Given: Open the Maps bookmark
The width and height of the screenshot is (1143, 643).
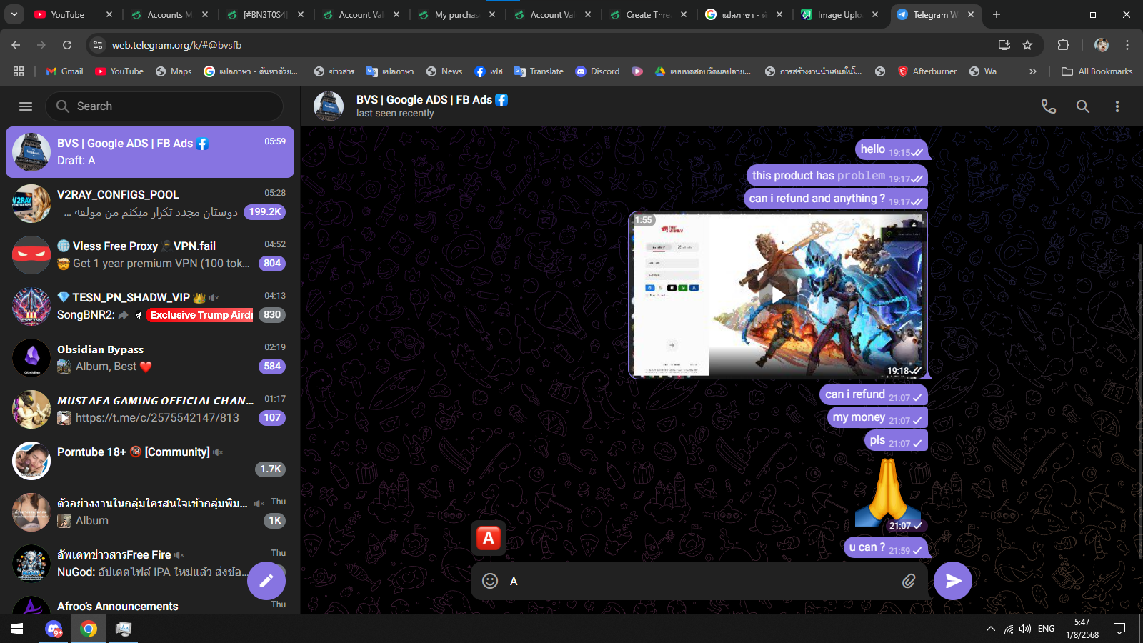Looking at the screenshot, I should pos(174,71).
